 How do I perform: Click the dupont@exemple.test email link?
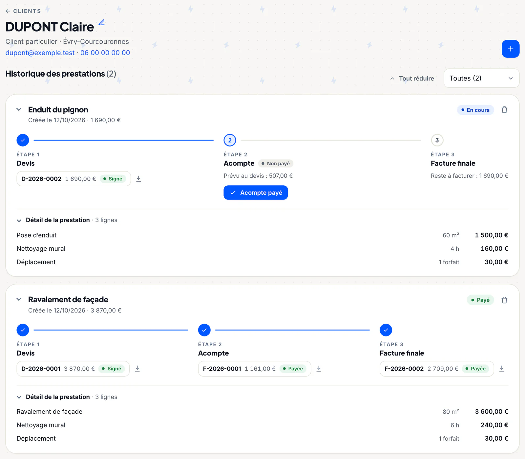(40, 53)
